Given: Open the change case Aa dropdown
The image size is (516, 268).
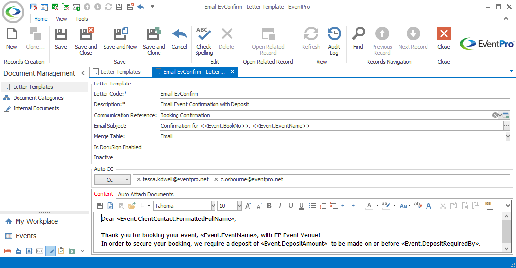Looking at the screenshot, I should pyautogui.click(x=405, y=206).
